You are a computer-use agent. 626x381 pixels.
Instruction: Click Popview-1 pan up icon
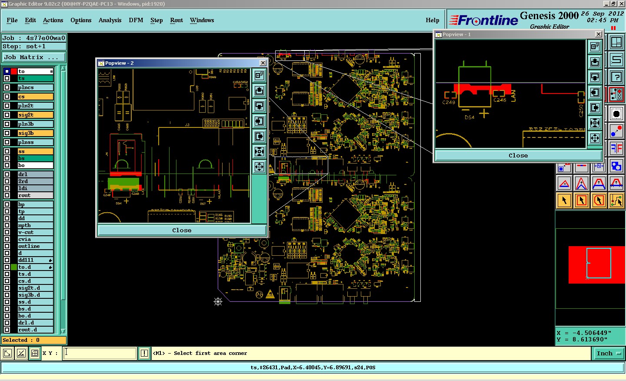tap(595, 62)
